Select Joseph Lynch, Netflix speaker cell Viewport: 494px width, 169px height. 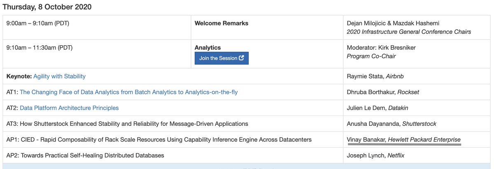point(417,155)
